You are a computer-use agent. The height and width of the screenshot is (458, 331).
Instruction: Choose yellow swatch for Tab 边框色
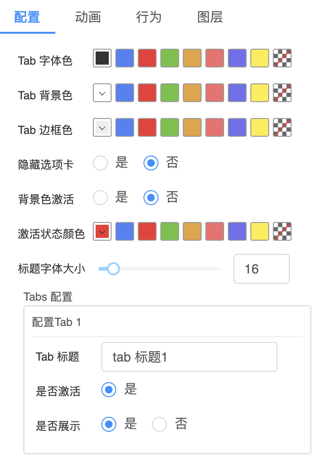[x=260, y=127]
